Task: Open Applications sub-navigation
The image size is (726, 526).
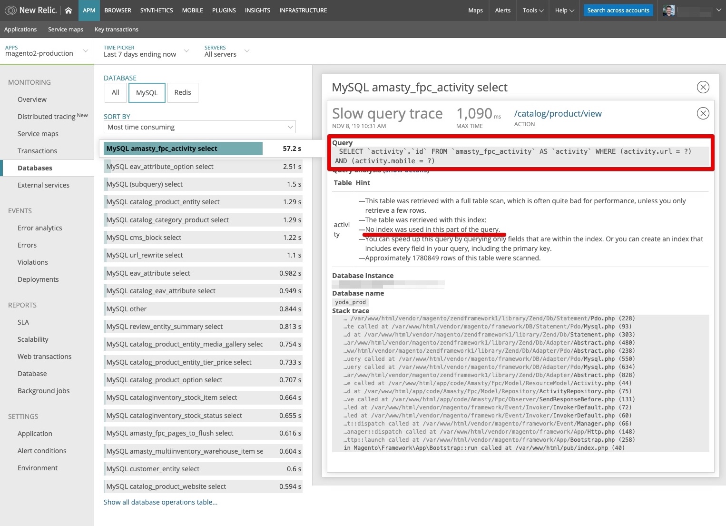Action: (20, 30)
